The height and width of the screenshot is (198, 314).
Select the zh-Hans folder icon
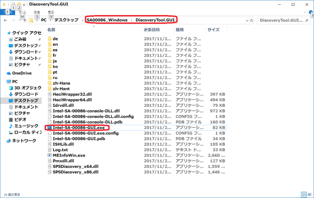pyautogui.click(x=50, y=83)
